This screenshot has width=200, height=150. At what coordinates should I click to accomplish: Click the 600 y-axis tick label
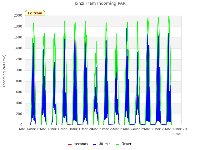[19, 92]
